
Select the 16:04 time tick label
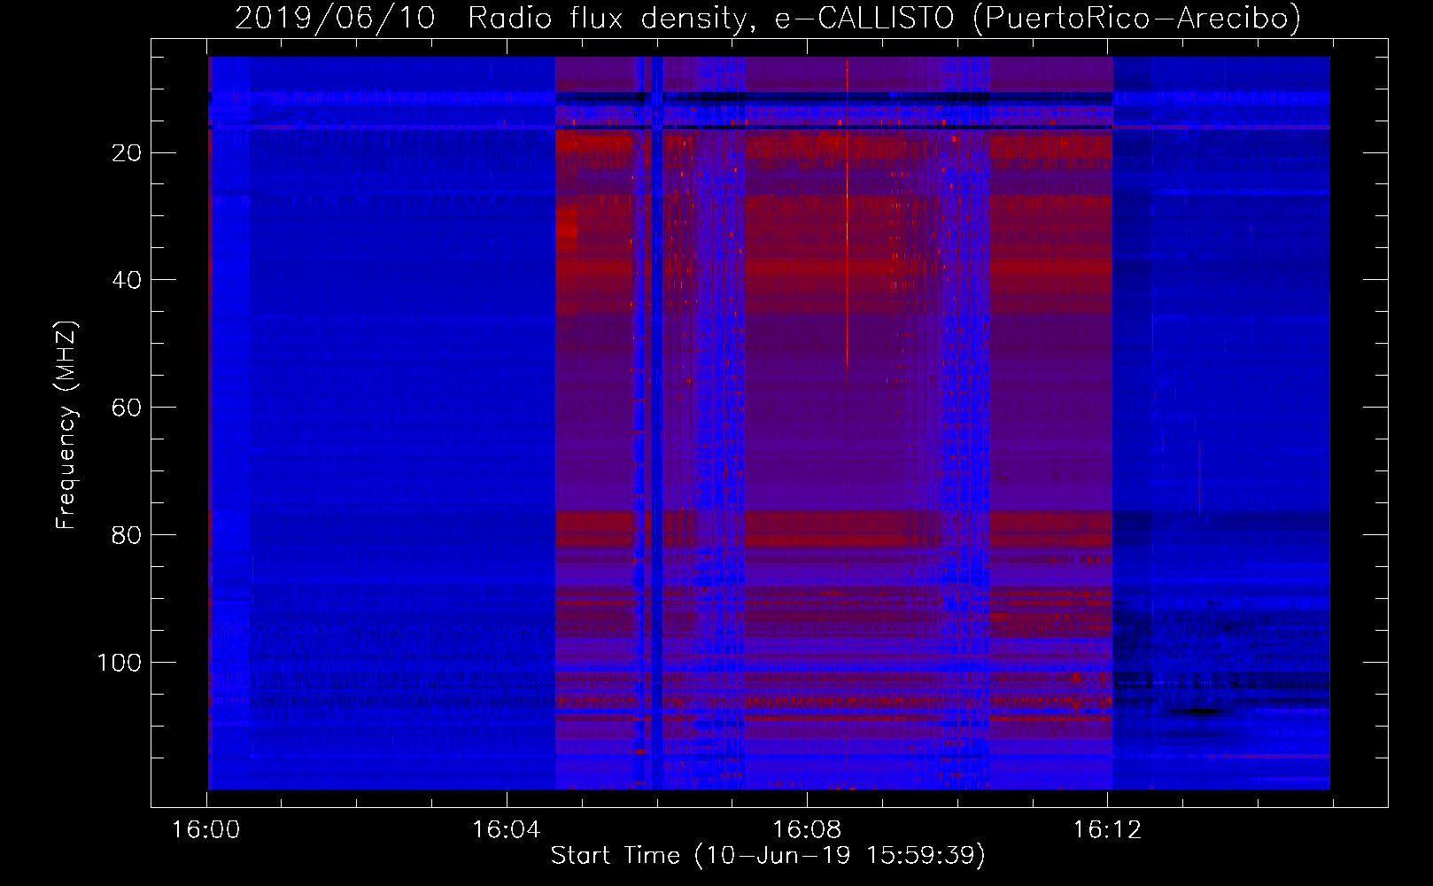point(507,830)
